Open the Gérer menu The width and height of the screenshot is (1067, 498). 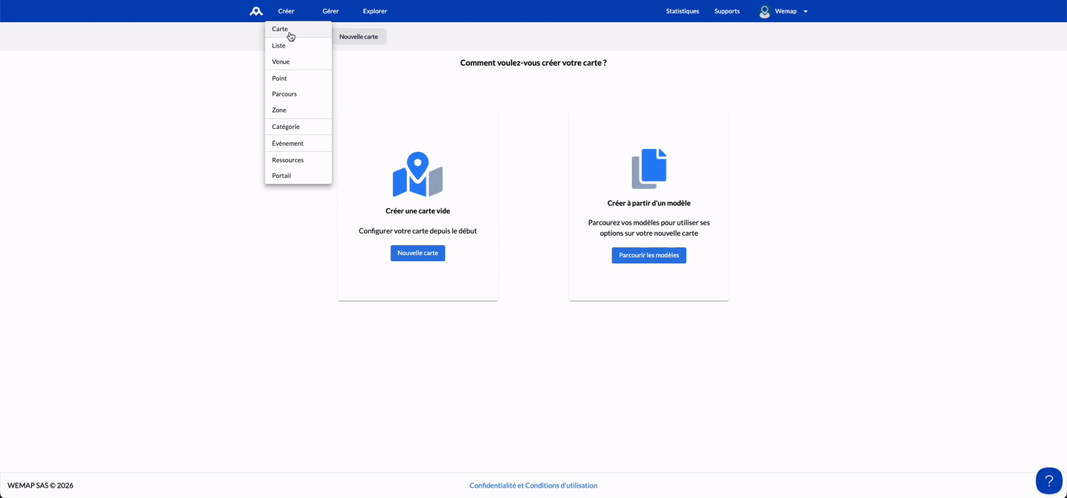click(x=330, y=11)
